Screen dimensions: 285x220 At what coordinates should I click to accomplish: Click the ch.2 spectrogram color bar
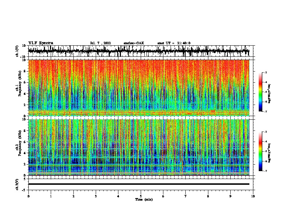pos(261,151)
